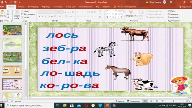Open the font size combo box
The image size is (192, 108).
(x=60, y=12)
